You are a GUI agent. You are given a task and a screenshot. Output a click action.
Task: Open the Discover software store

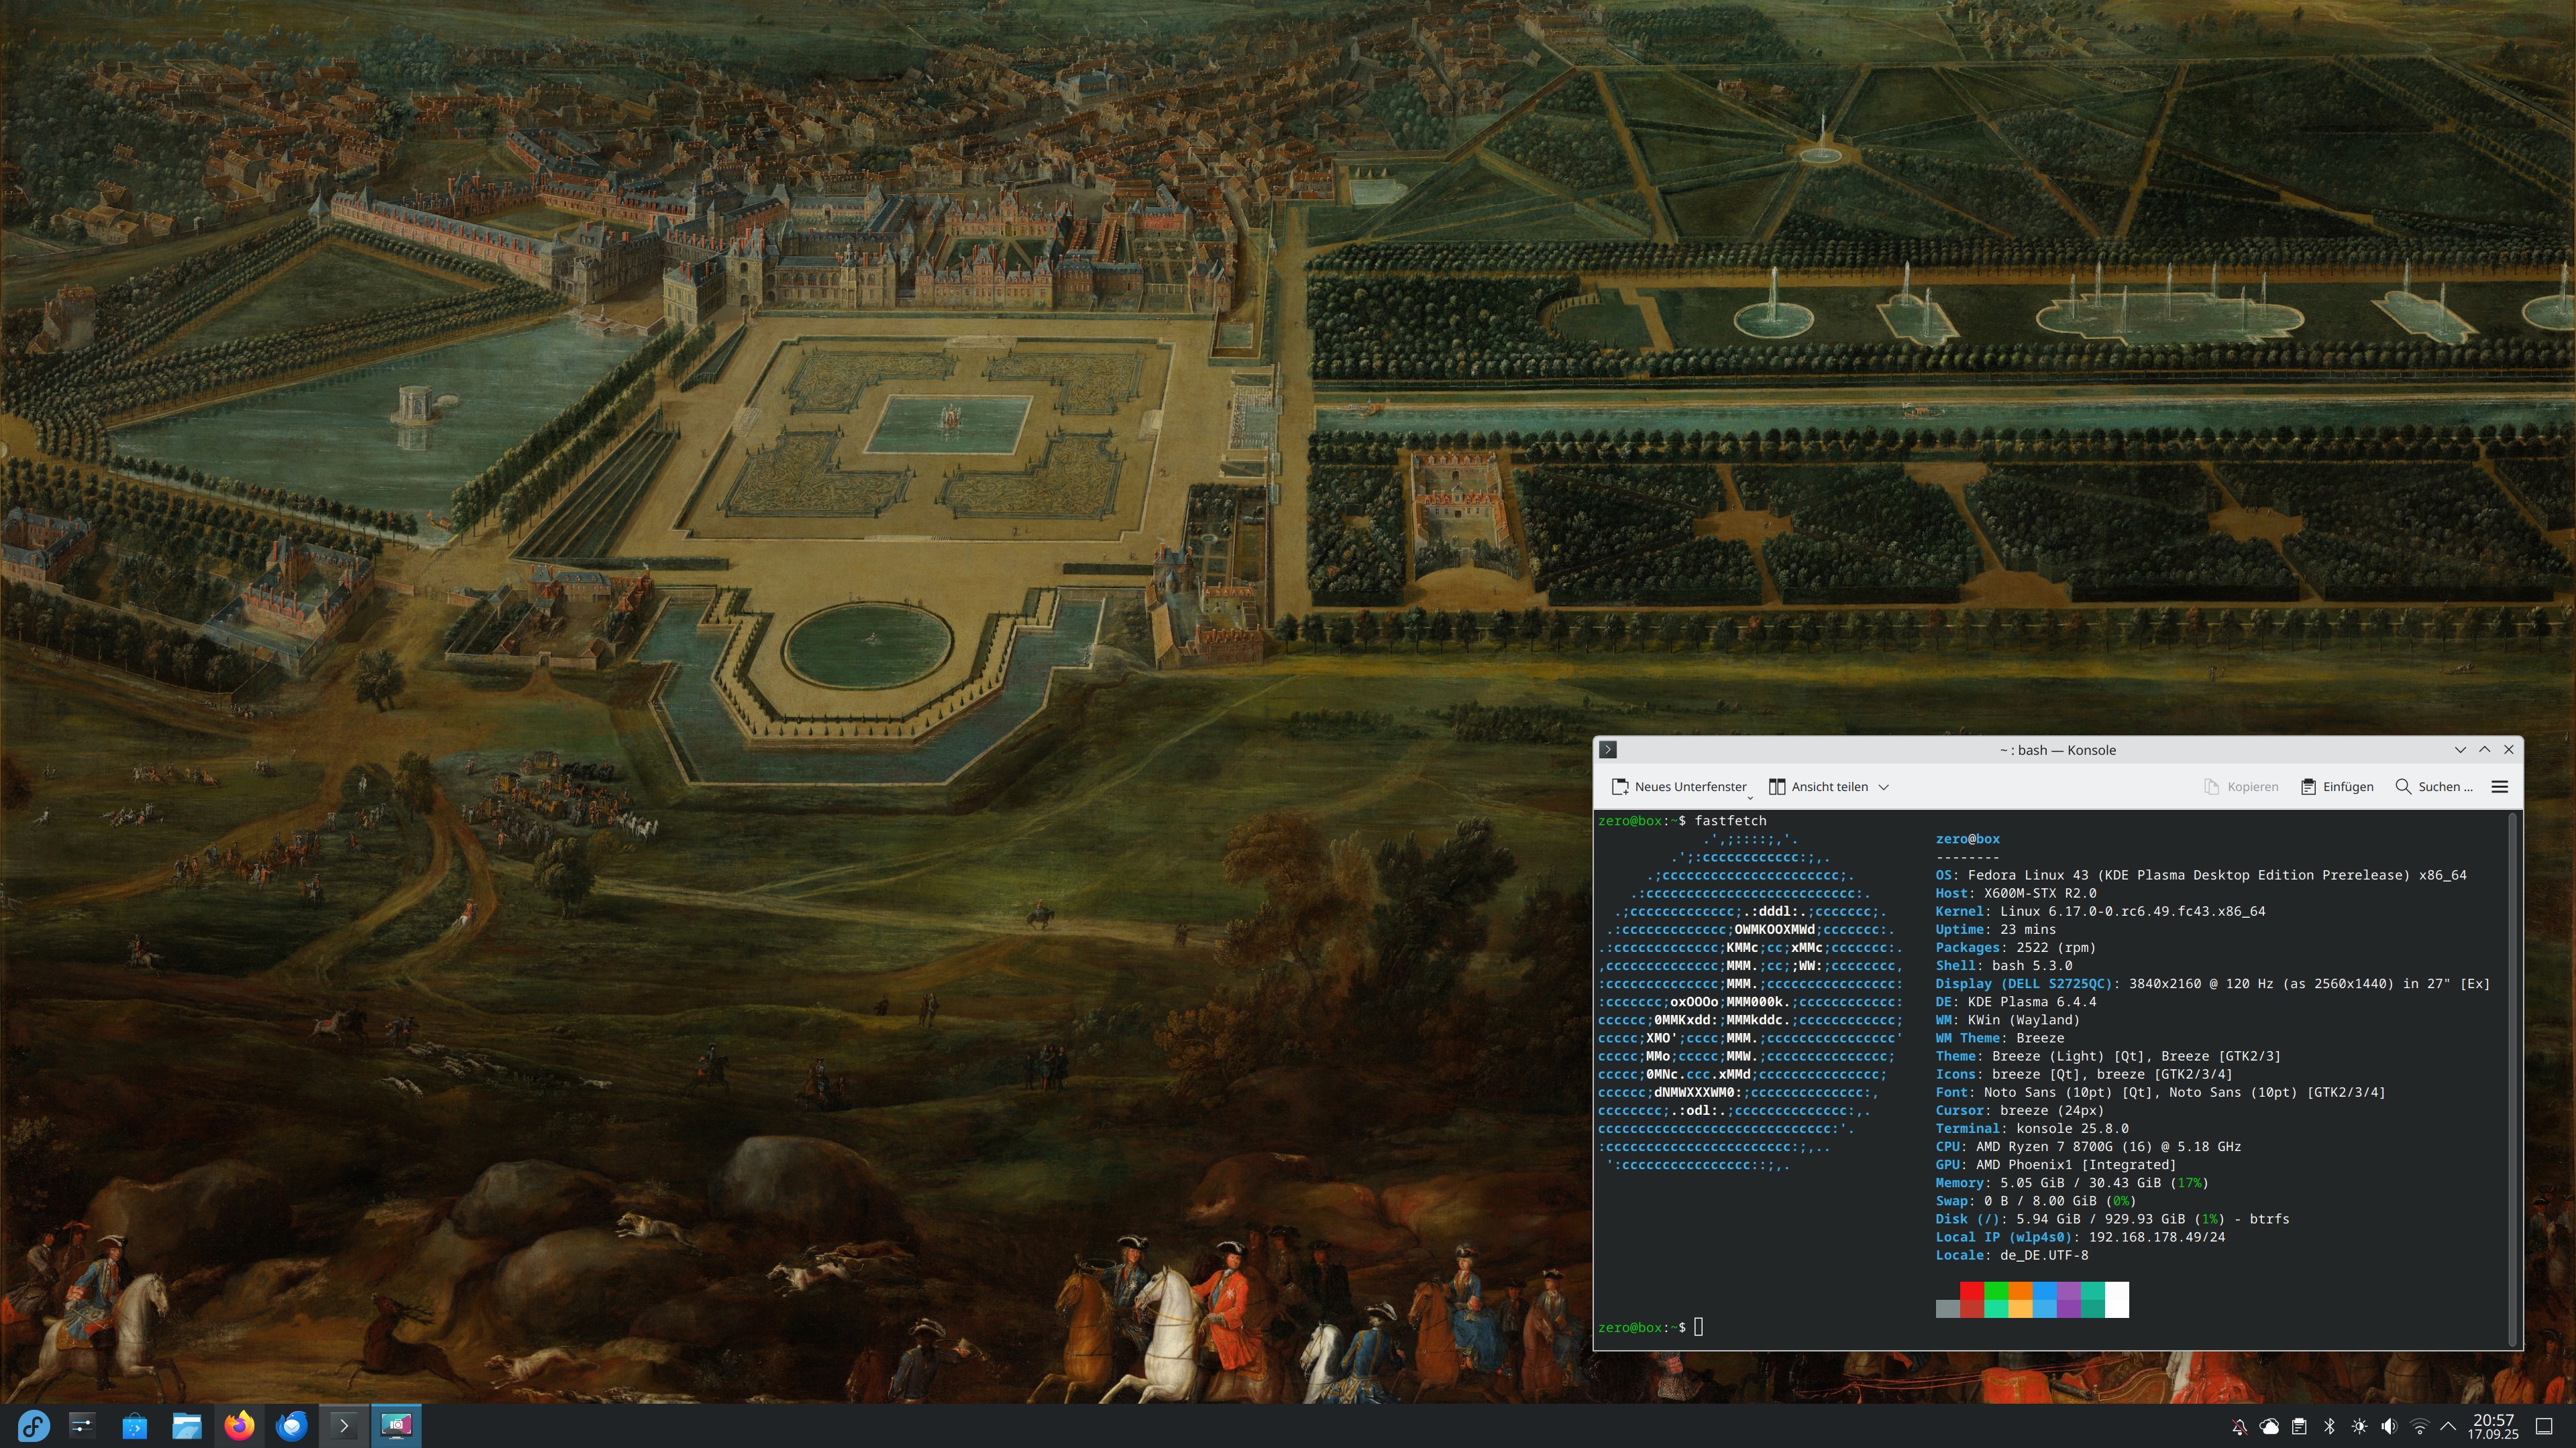(134, 1425)
